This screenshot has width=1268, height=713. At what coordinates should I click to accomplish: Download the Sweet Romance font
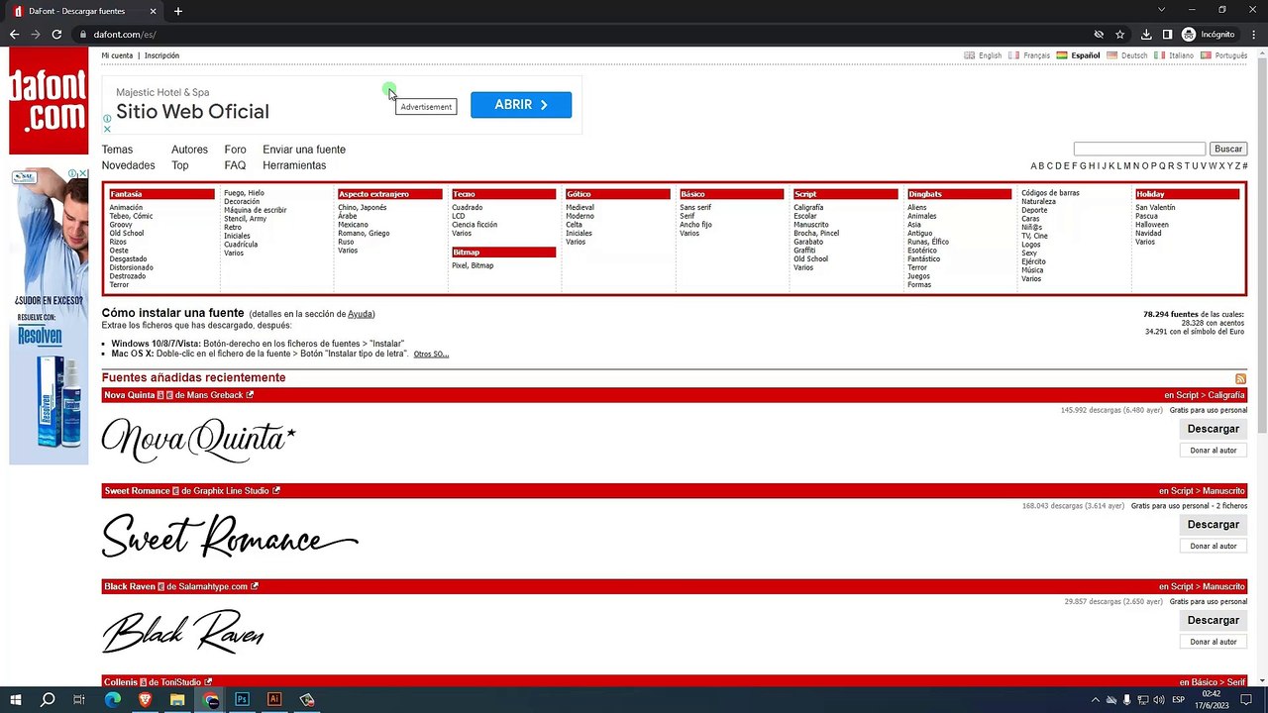(x=1214, y=525)
